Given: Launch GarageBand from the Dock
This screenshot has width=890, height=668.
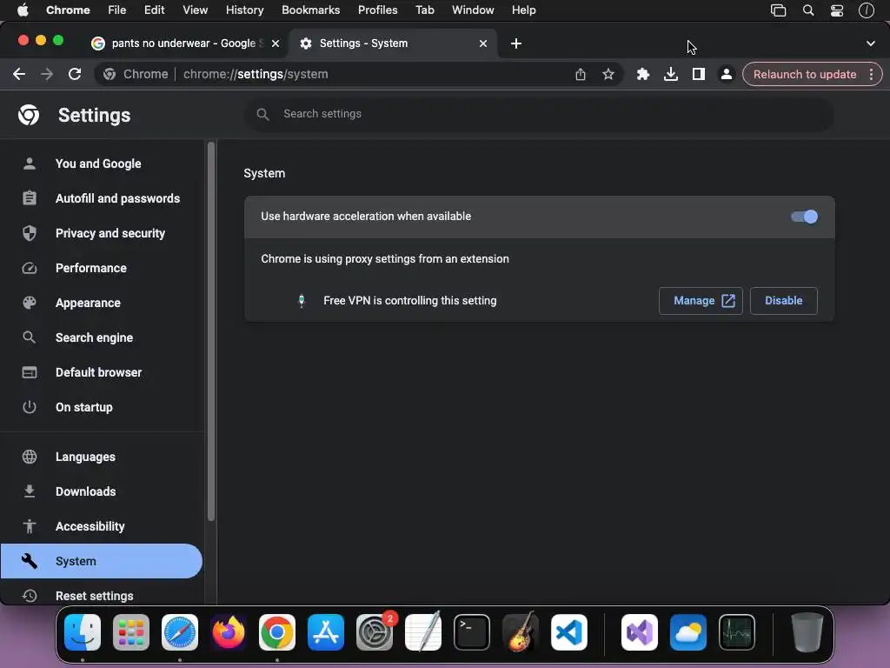Looking at the screenshot, I should pyautogui.click(x=521, y=632).
